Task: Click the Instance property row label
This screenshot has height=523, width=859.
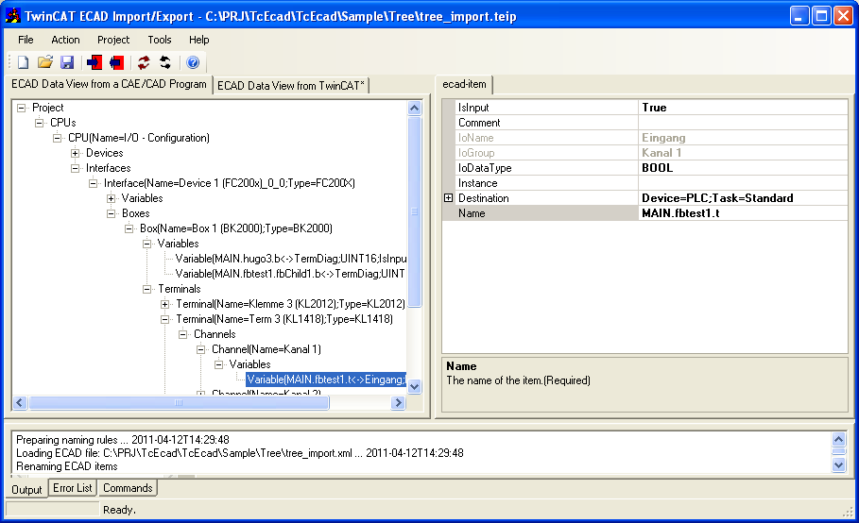Action: [478, 183]
